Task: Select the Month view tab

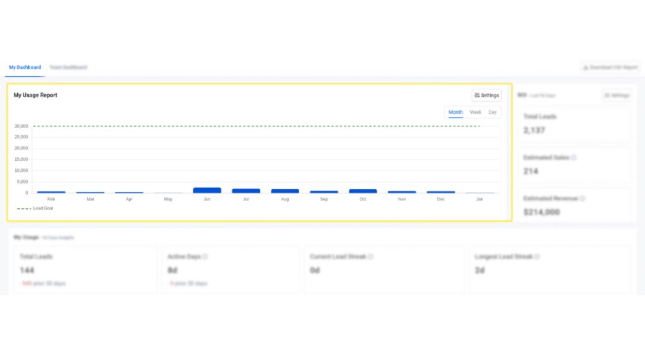Action: click(x=455, y=112)
